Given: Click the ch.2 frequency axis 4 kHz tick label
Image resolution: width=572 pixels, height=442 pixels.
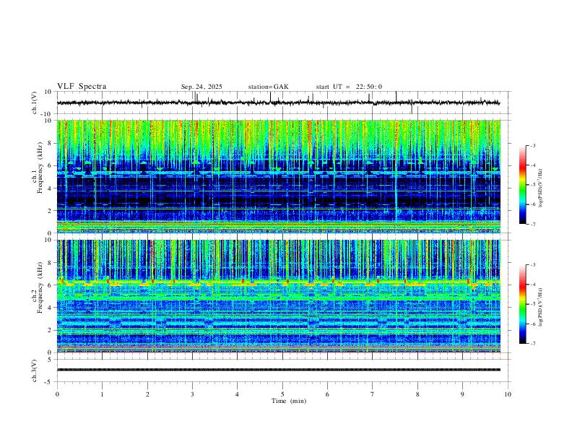Looking at the screenshot, I should click(51, 308).
